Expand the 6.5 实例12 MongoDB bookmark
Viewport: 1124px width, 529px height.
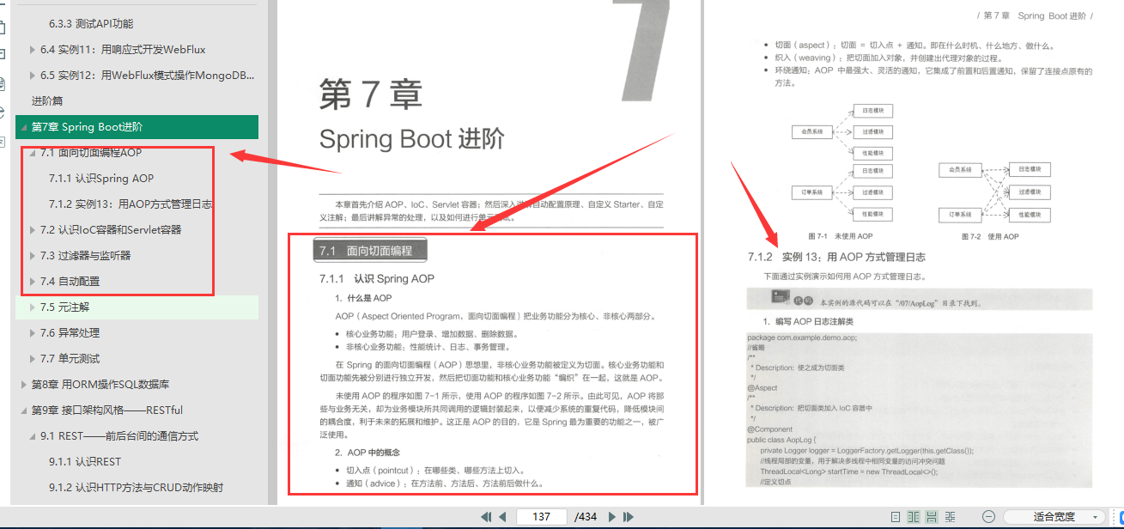33,76
